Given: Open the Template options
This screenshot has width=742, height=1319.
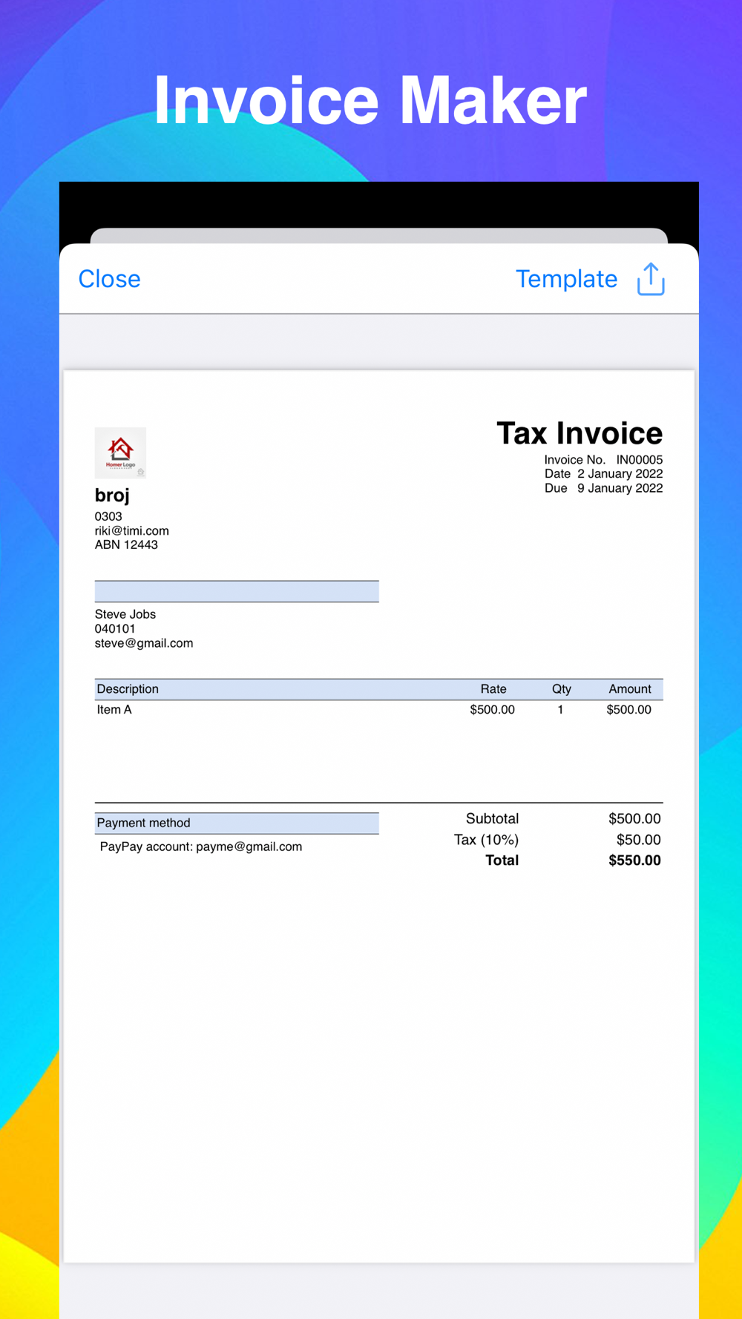Looking at the screenshot, I should [566, 279].
